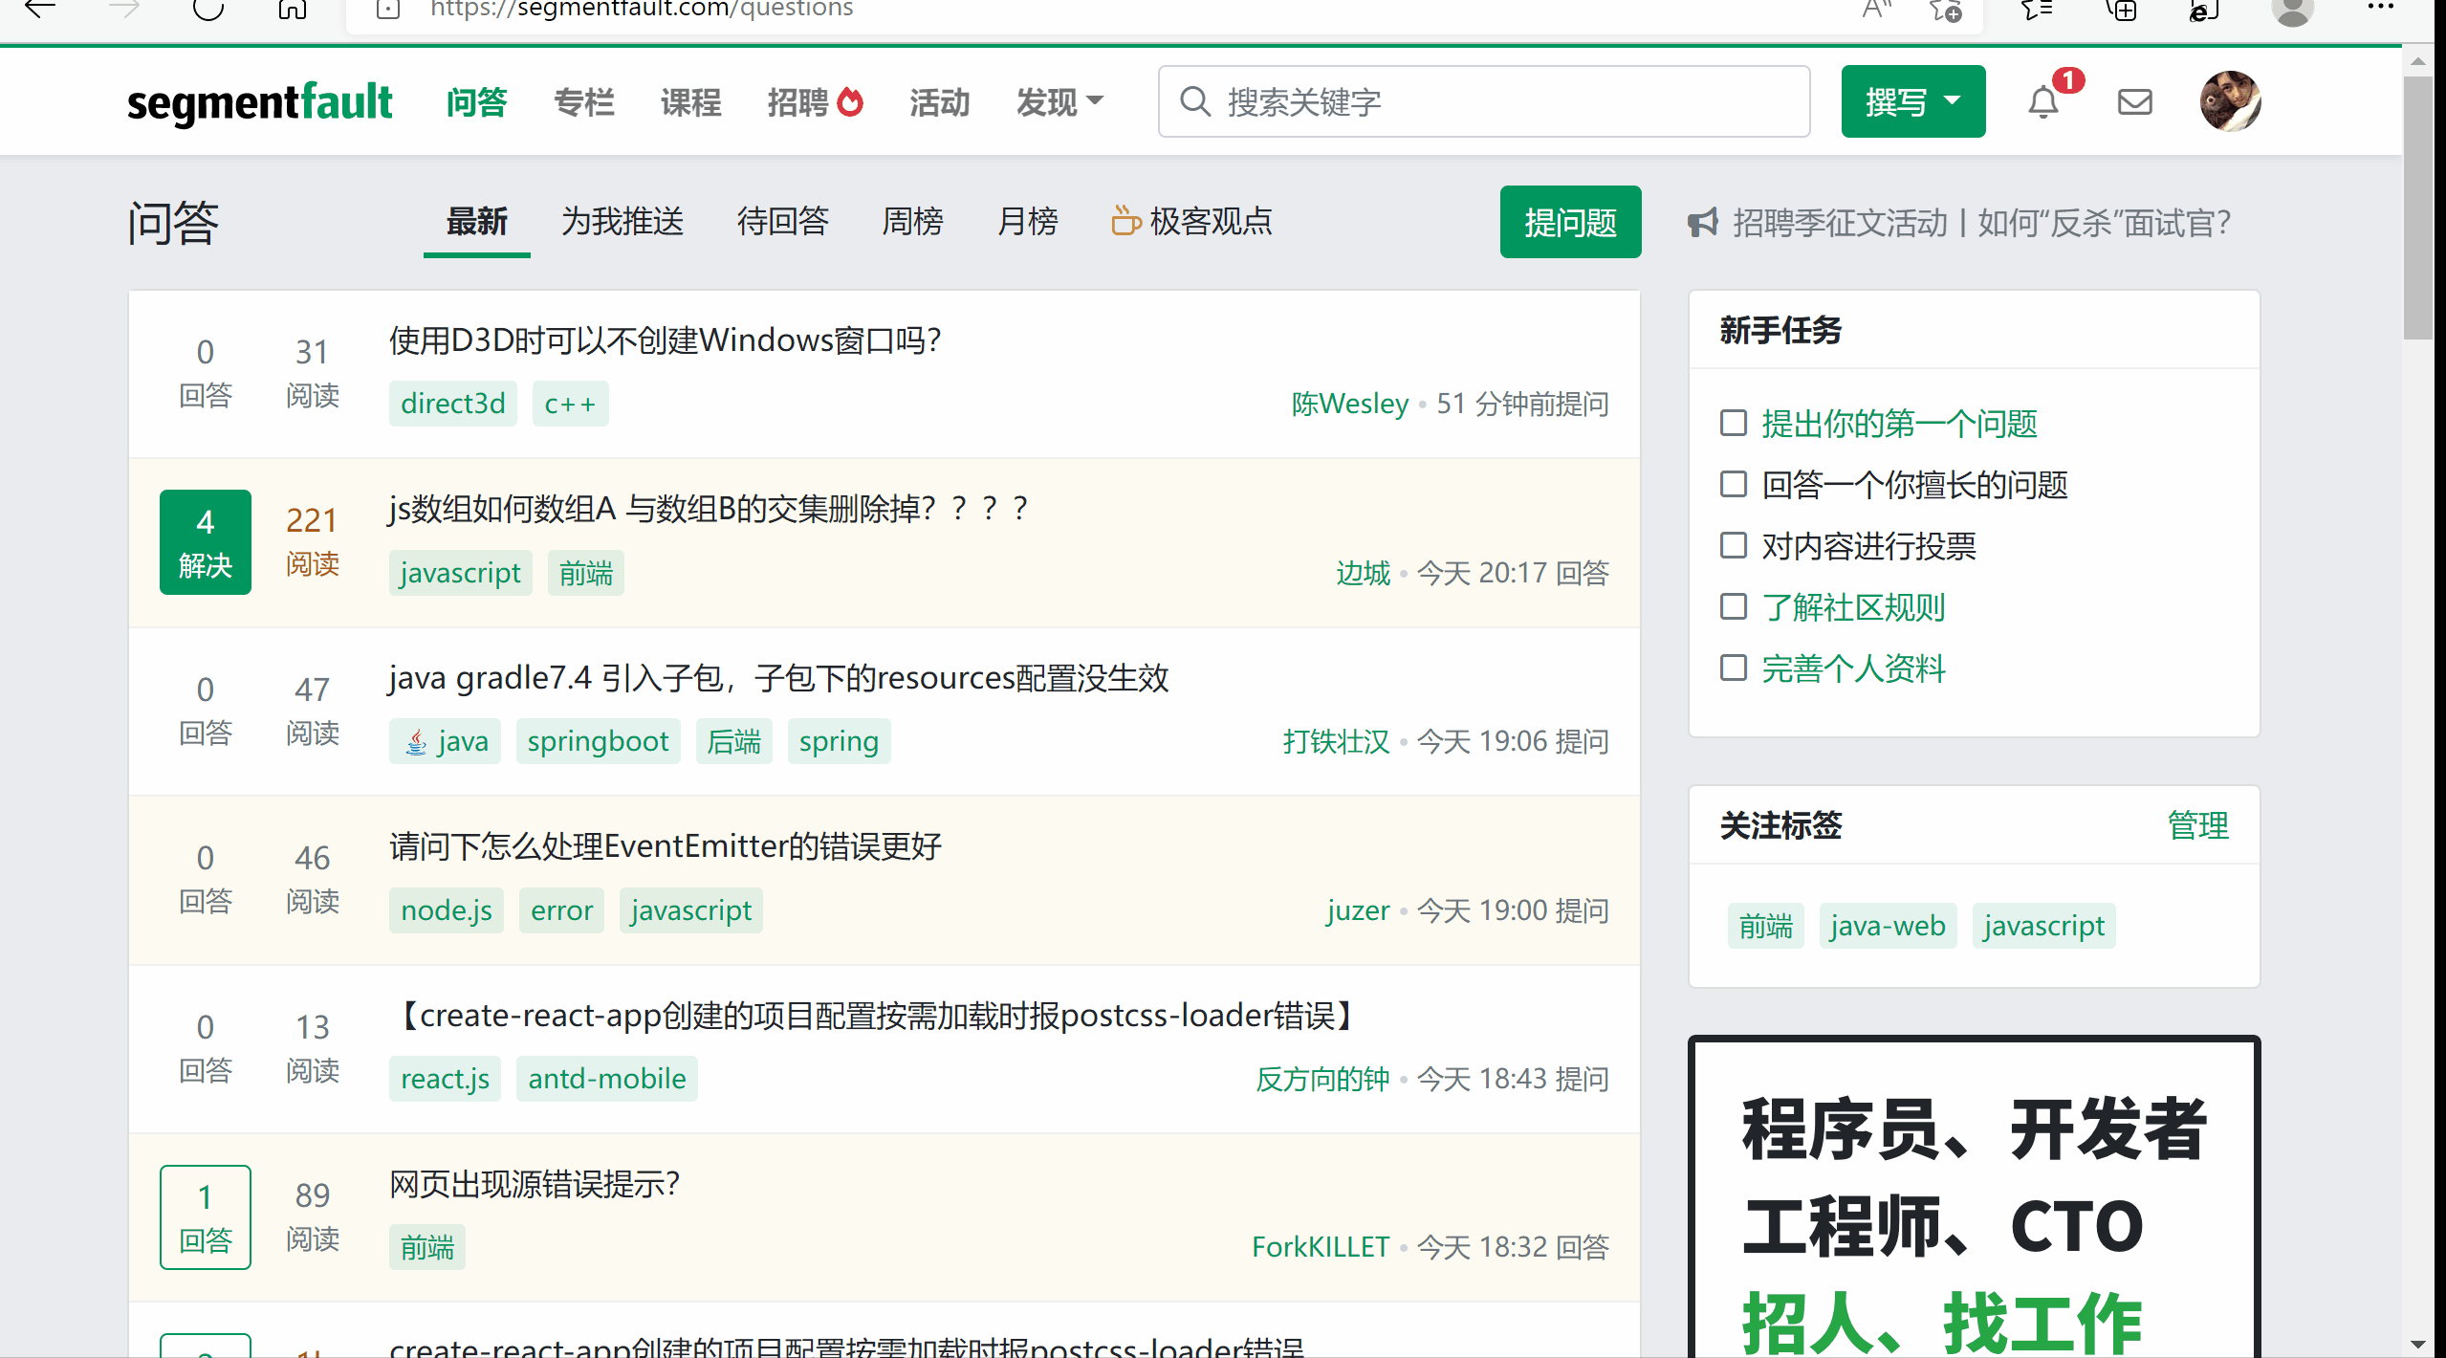Select the 周榜 tab
2446x1358 pixels.
coord(911,222)
